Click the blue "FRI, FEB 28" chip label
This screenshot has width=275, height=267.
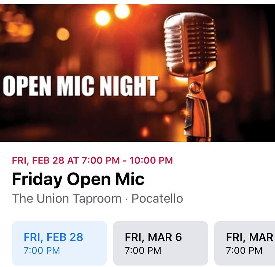[x=54, y=237]
